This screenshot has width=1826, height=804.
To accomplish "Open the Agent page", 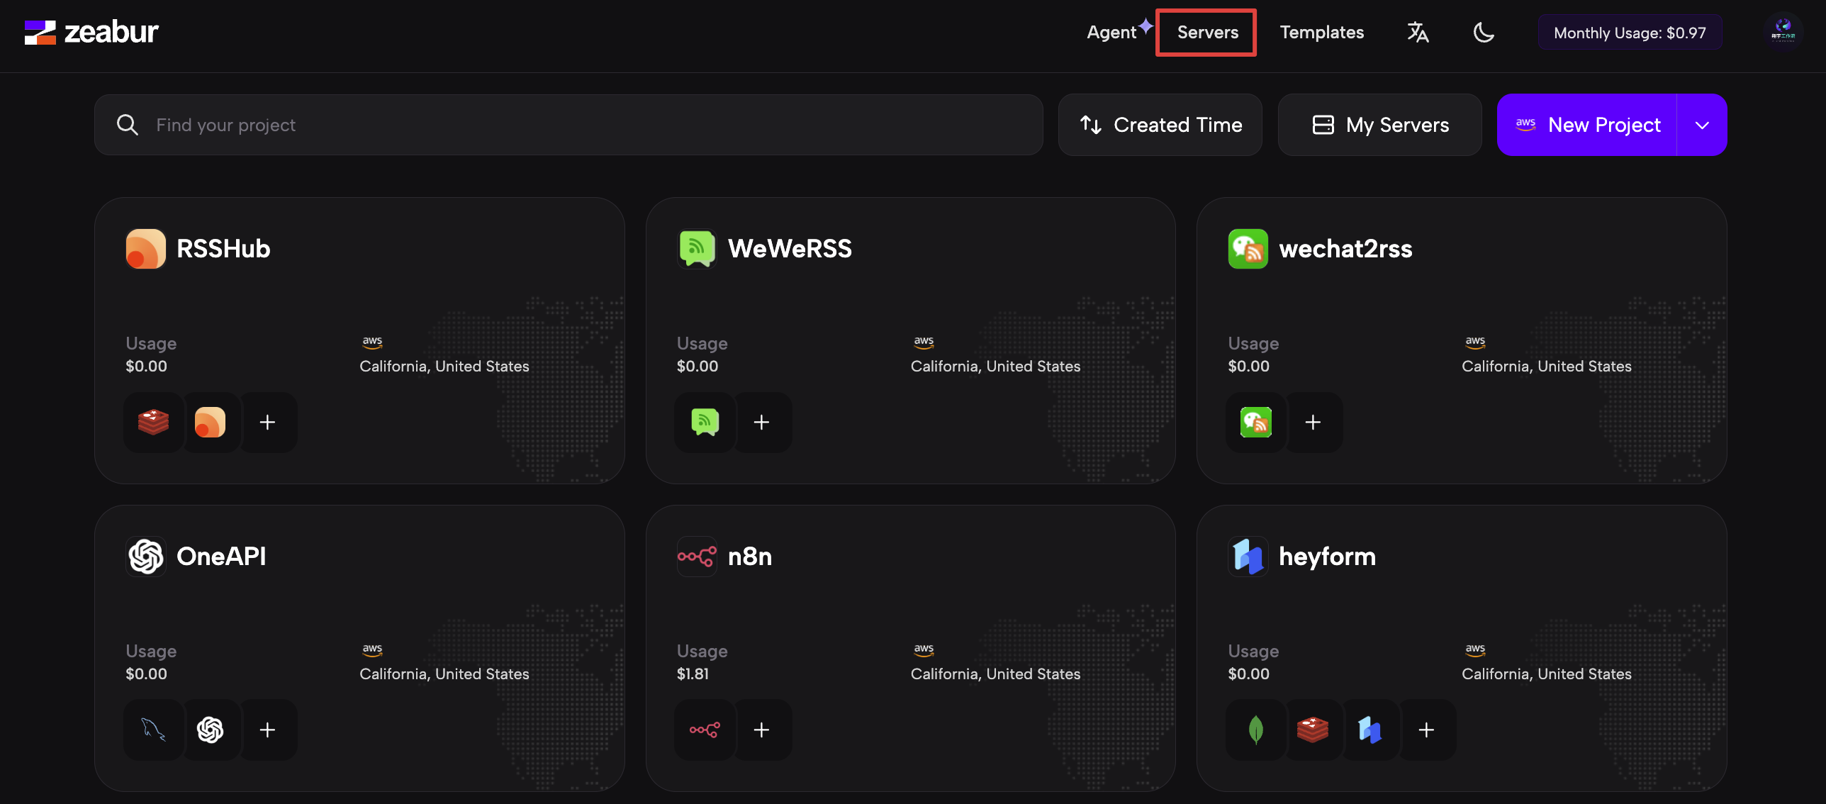I will click(x=1111, y=32).
